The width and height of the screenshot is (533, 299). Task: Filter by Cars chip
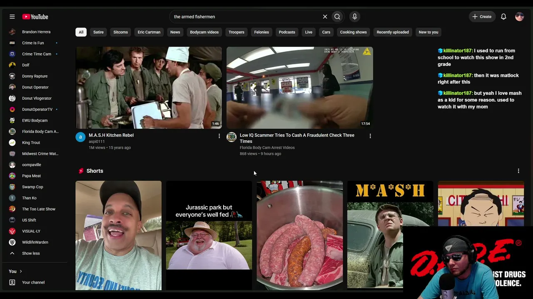[x=326, y=32]
